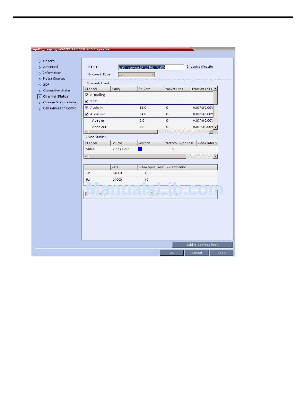Click the blue Position color square
This screenshot has width=305, height=412.
pos(140,149)
